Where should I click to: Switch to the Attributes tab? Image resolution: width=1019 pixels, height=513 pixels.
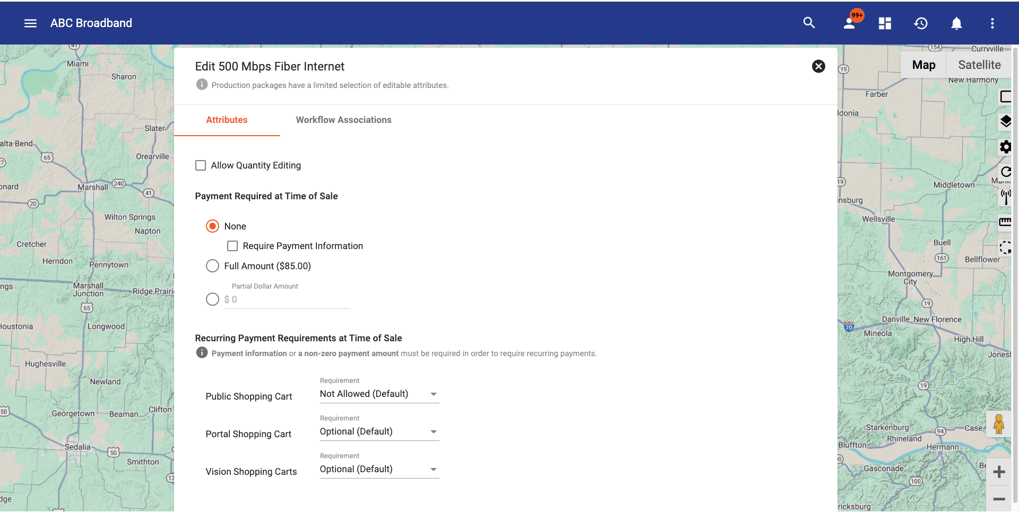(227, 120)
